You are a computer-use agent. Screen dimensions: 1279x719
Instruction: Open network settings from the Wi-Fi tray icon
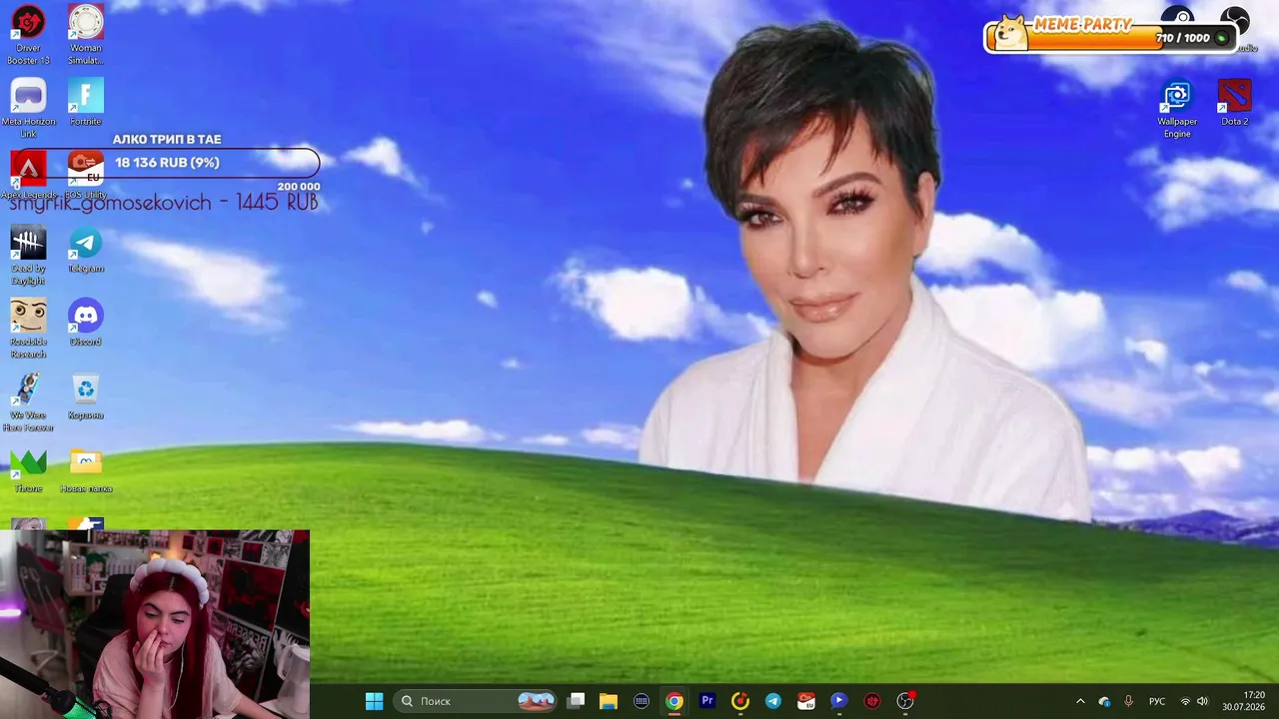click(1186, 701)
